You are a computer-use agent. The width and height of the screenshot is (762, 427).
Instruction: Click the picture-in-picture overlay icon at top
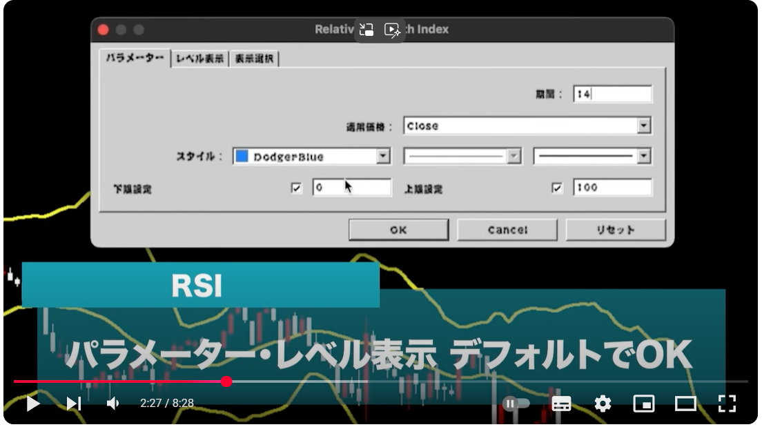coord(367,30)
